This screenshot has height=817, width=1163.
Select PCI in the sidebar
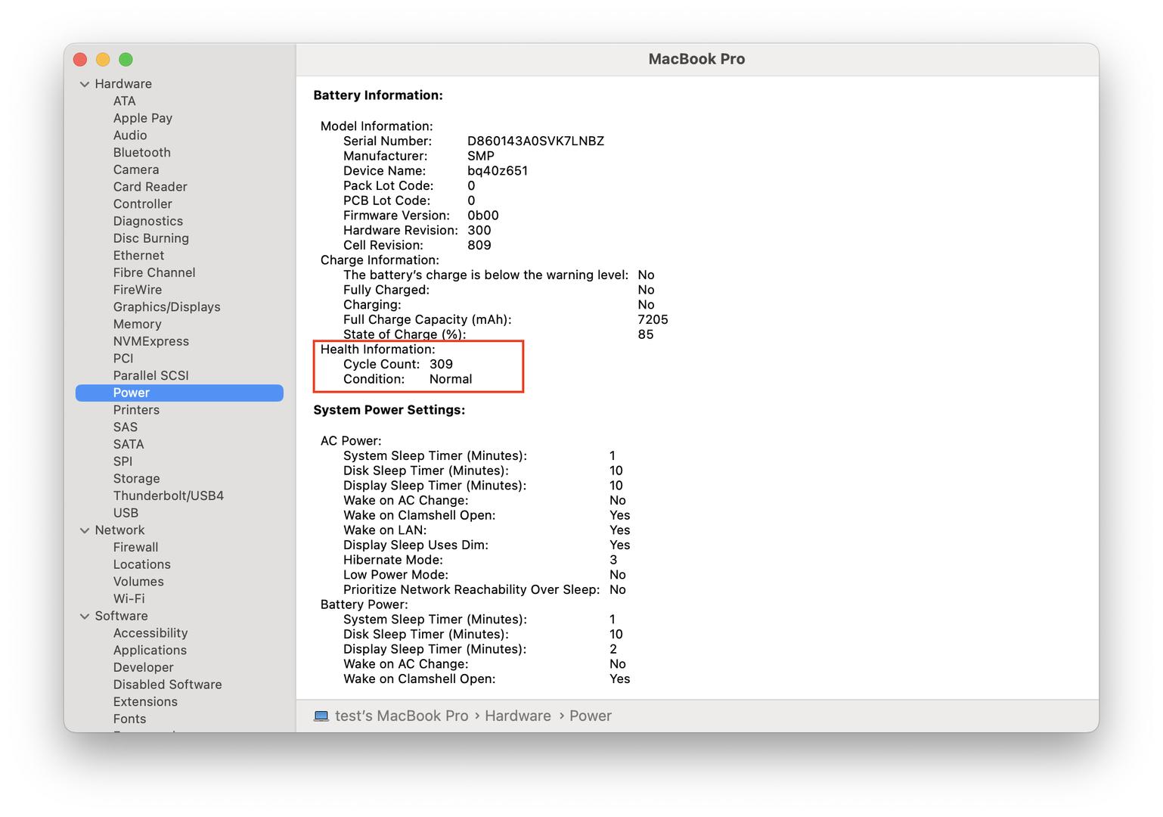[123, 359]
